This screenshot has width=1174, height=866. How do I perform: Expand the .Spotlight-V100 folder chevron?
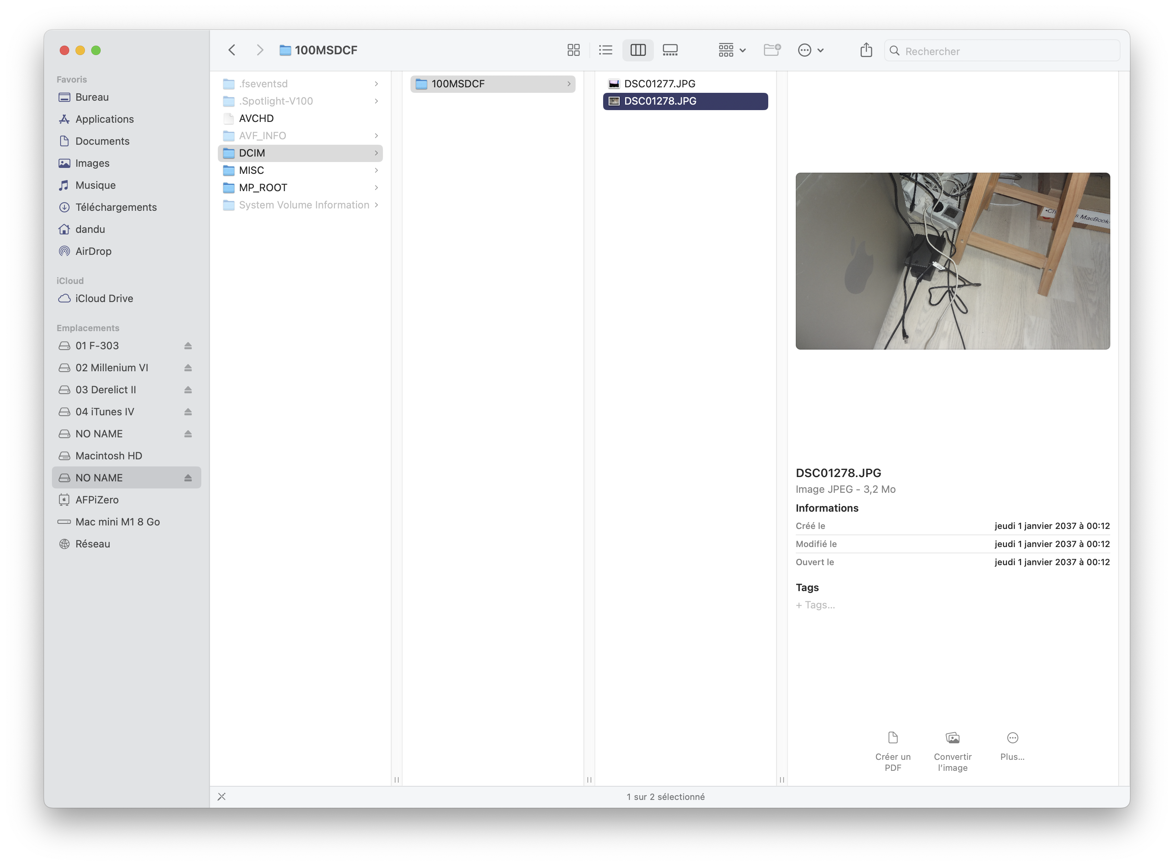(376, 101)
